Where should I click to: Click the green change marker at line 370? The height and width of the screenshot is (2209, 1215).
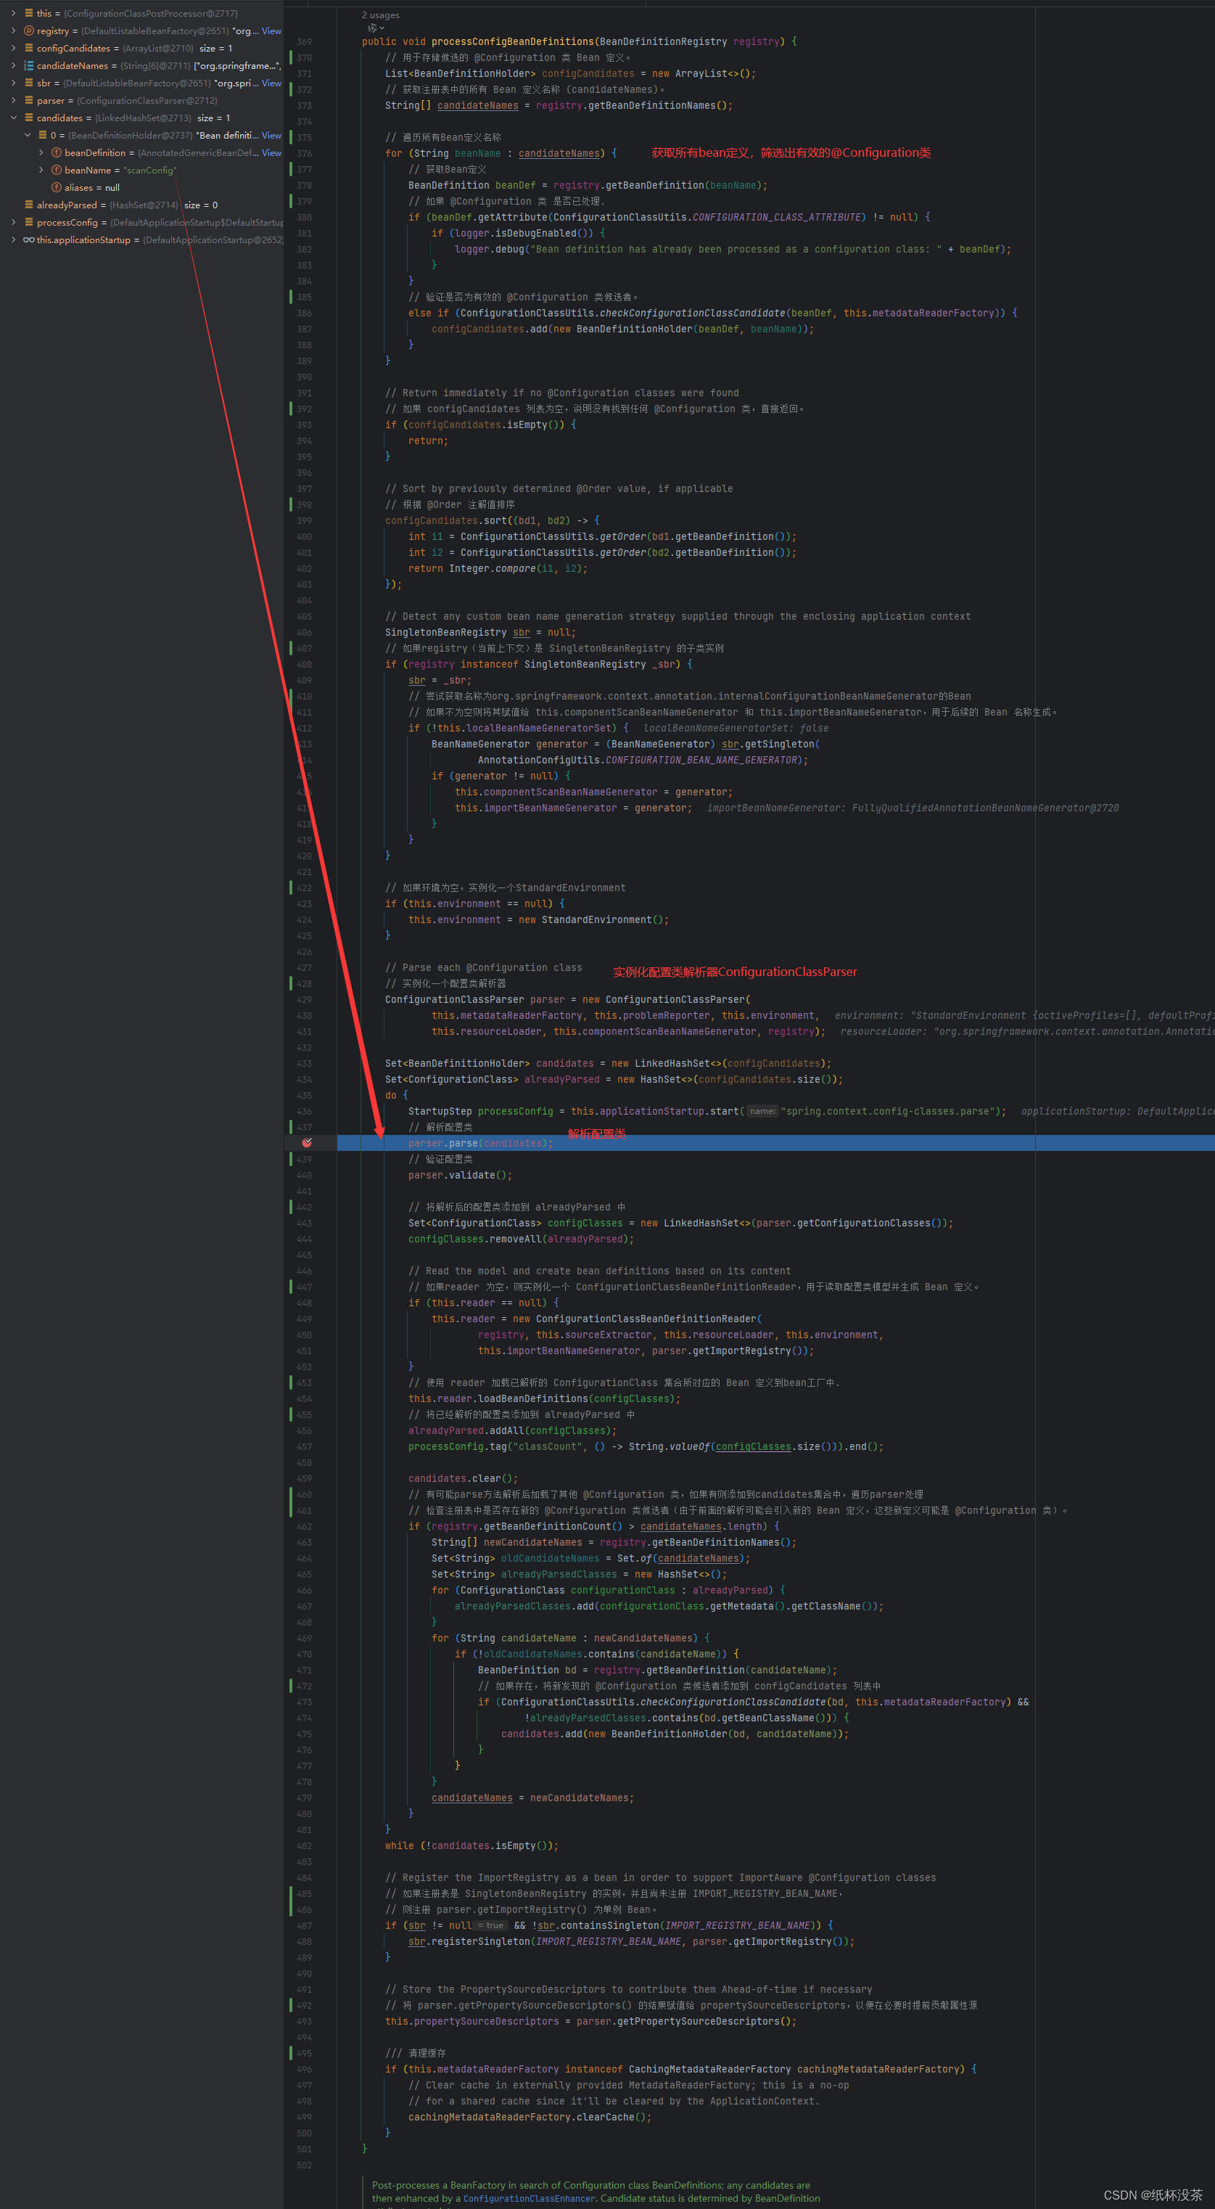pos(292,57)
